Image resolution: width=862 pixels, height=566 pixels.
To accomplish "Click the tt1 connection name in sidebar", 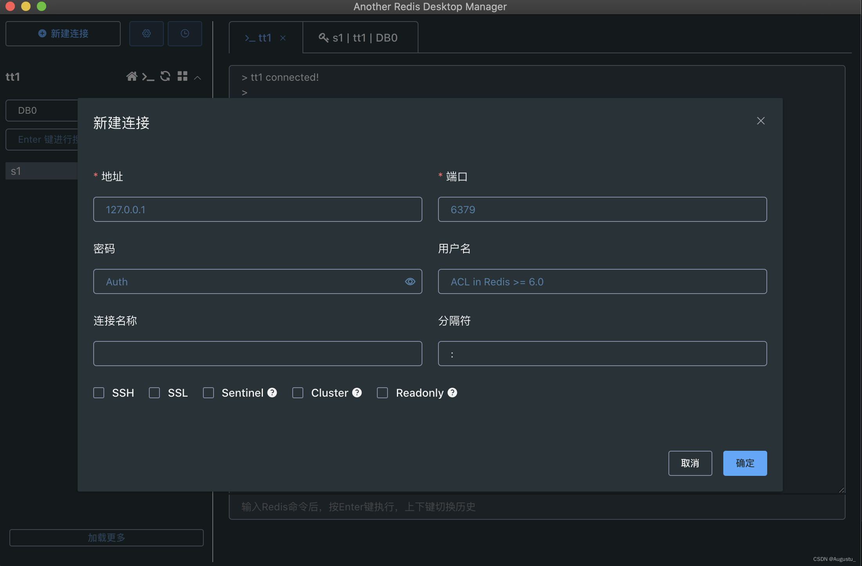I will pyautogui.click(x=13, y=76).
